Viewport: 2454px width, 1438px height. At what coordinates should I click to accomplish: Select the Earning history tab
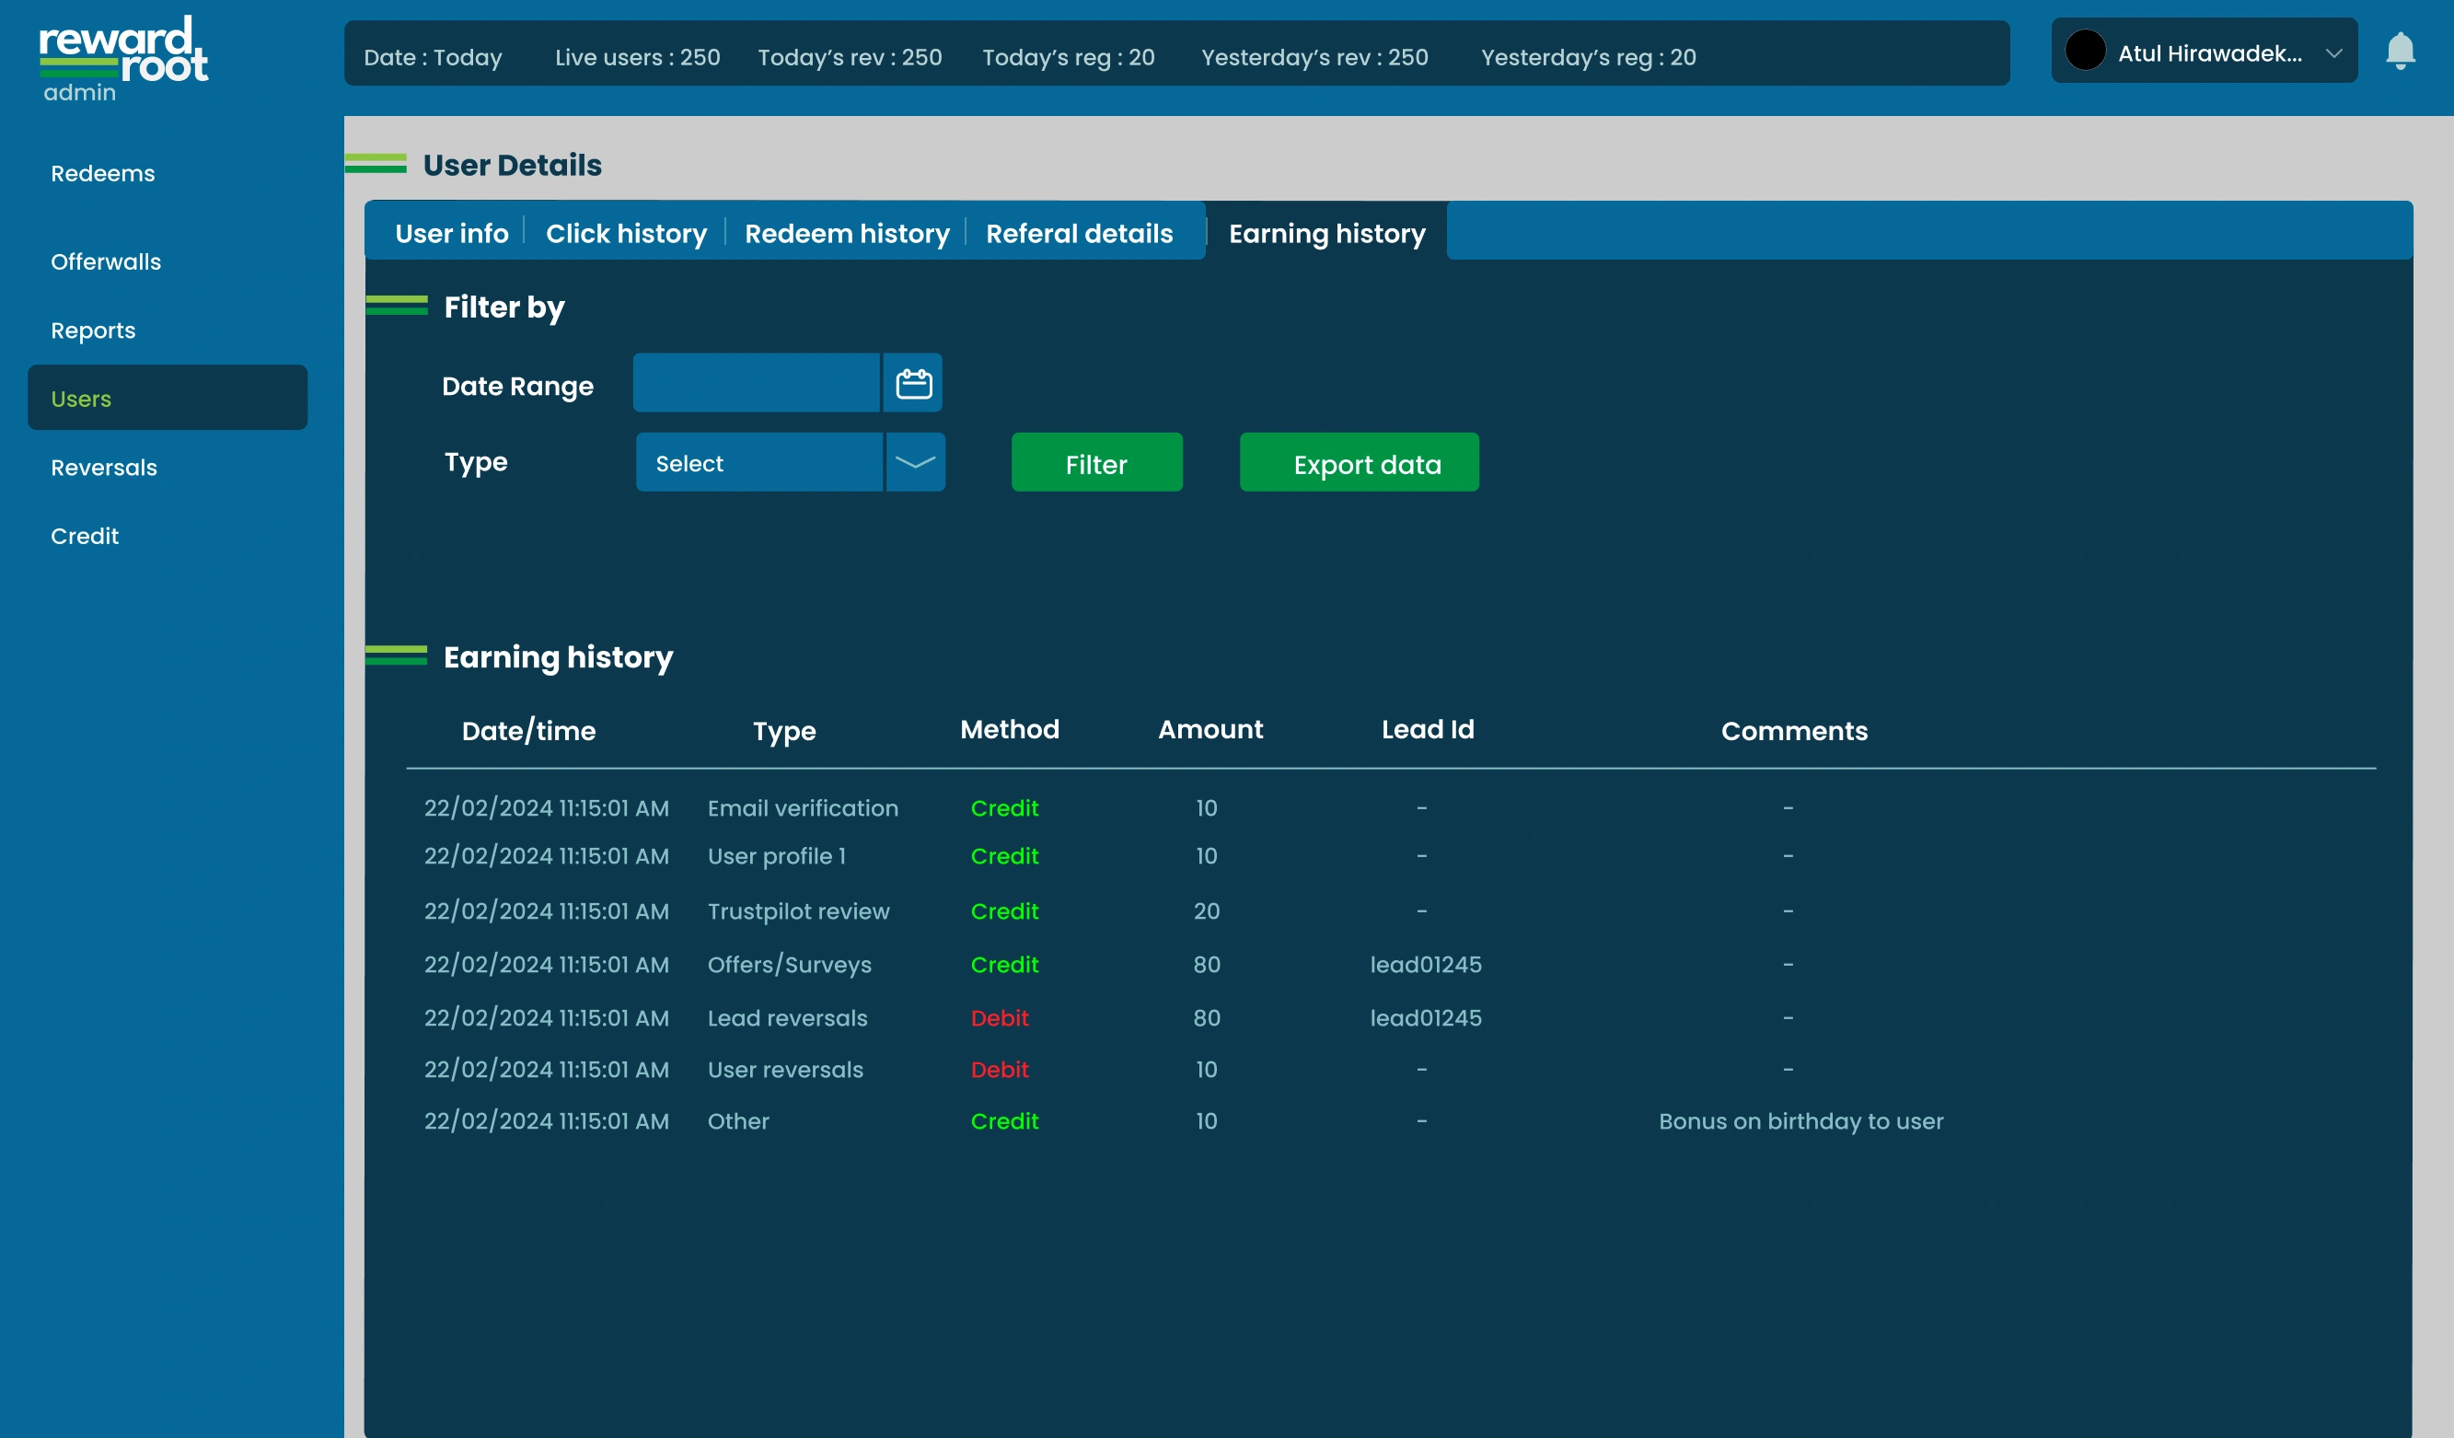(x=1326, y=233)
